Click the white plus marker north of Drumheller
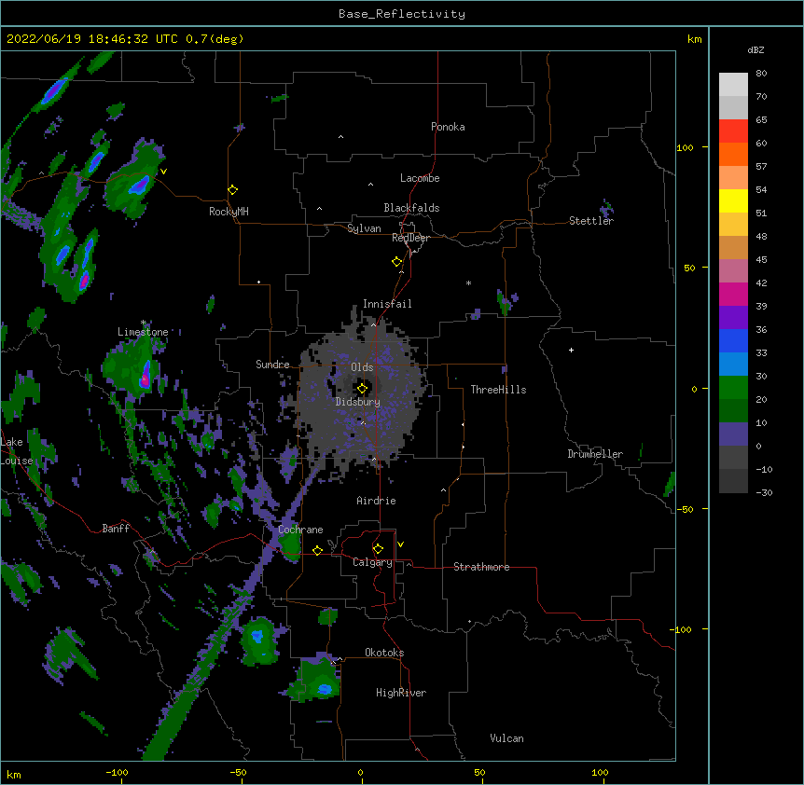Screen dimensions: 804x785 (x=571, y=350)
